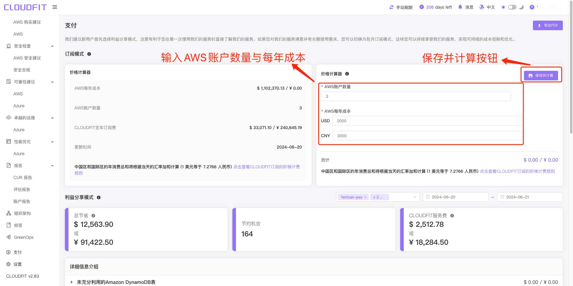Toggle dark mode switch
The image size is (573, 286).
click(x=512, y=7)
